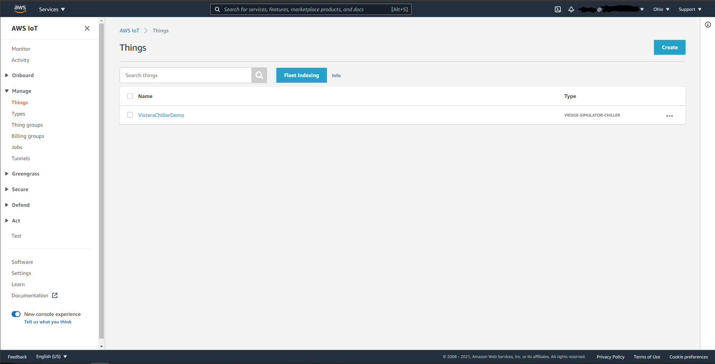Go to Activity in sidebar
Image resolution: width=715 pixels, height=364 pixels.
[x=20, y=60]
